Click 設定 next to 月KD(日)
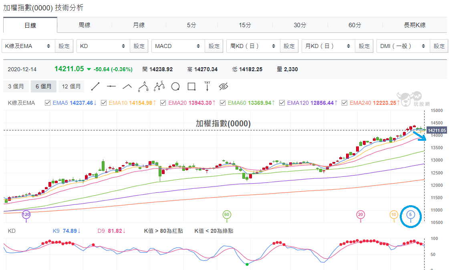The height and width of the screenshot is (270, 449). (x=364, y=46)
